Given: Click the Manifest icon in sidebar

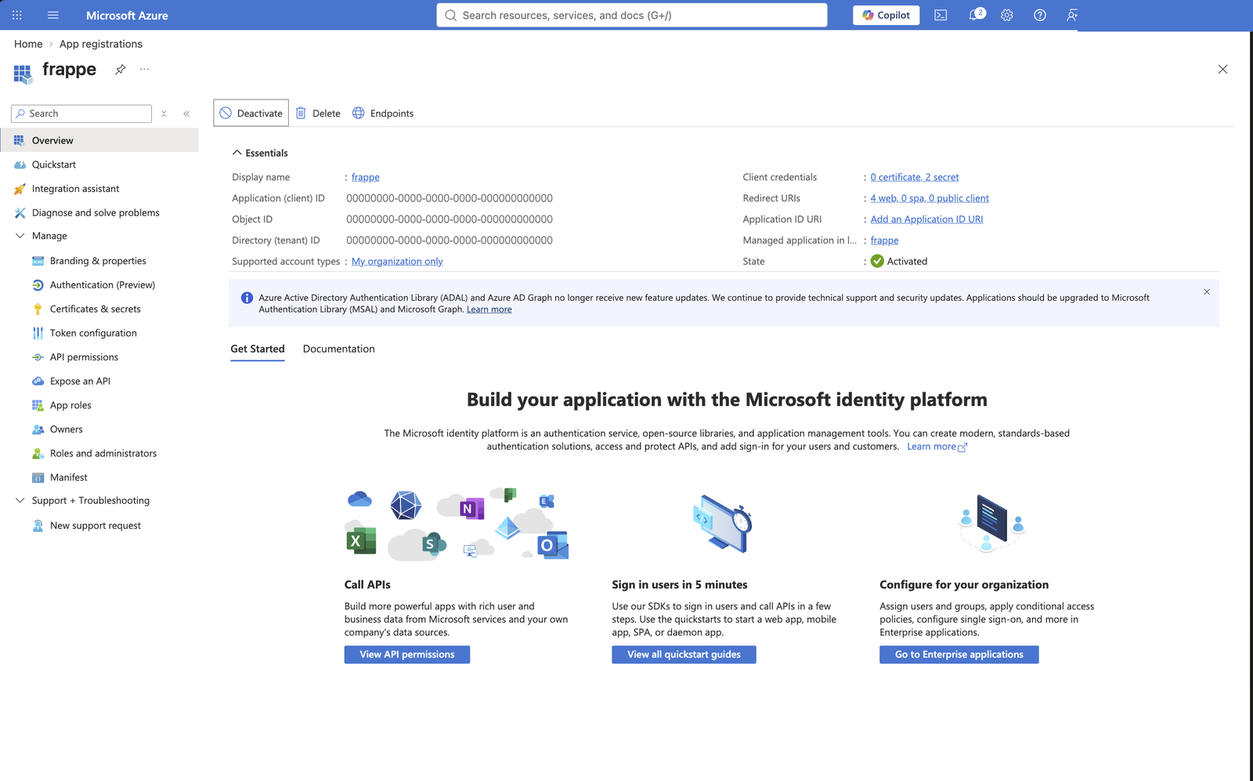Looking at the screenshot, I should [38, 477].
